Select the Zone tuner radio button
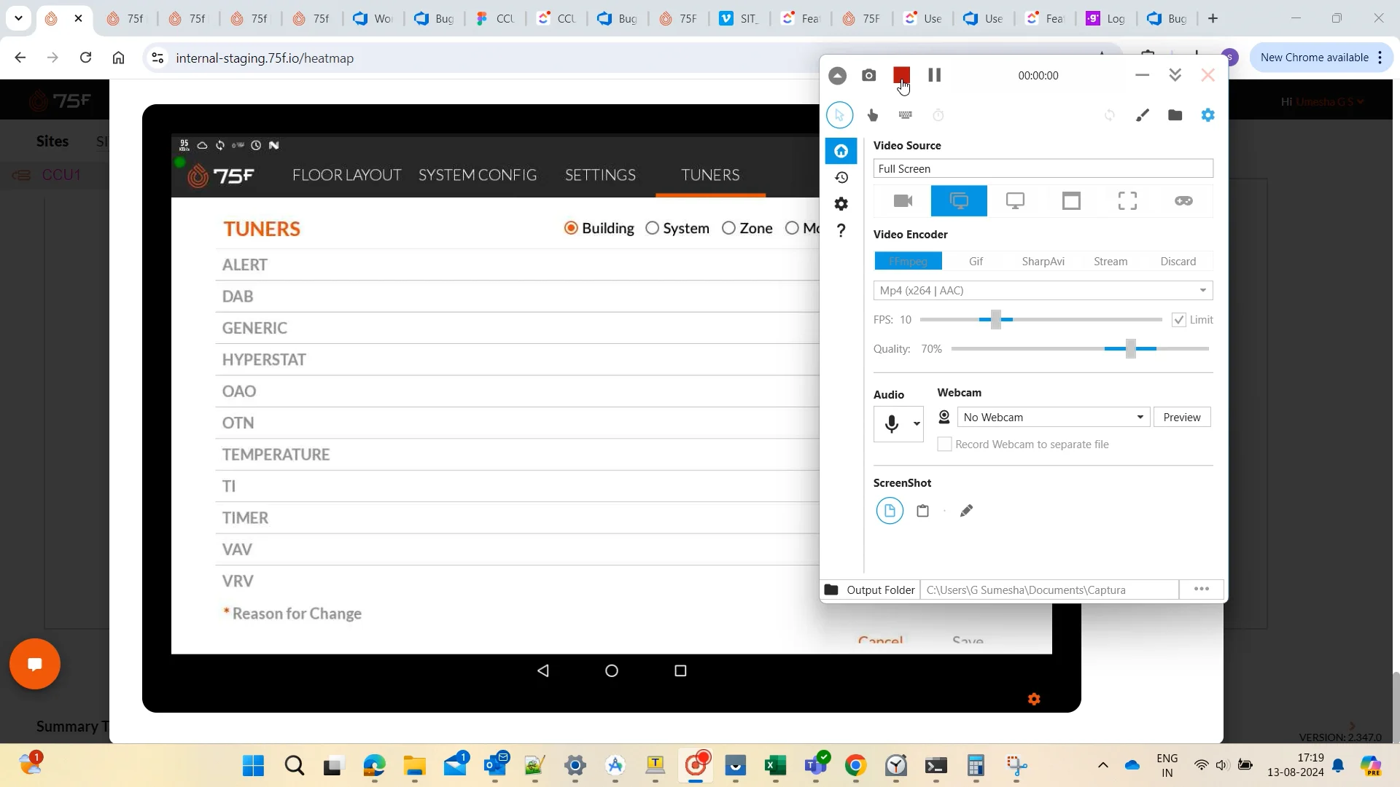The image size is (1400, 787). tap(728, 229)
